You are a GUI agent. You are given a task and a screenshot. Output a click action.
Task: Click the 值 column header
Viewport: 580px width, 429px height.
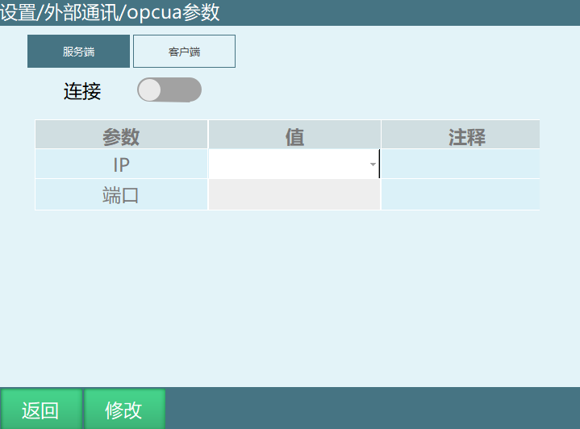[x=294, y=135]
